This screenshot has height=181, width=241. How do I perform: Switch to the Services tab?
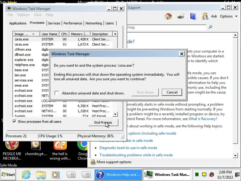tap(54, 23)
